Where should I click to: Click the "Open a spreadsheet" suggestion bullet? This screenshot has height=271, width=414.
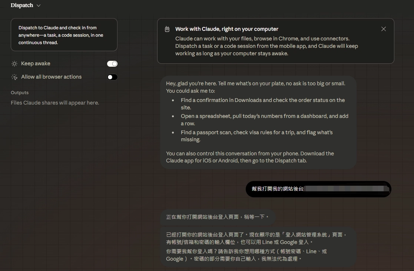pyautogui.click(x=264, y=120)
